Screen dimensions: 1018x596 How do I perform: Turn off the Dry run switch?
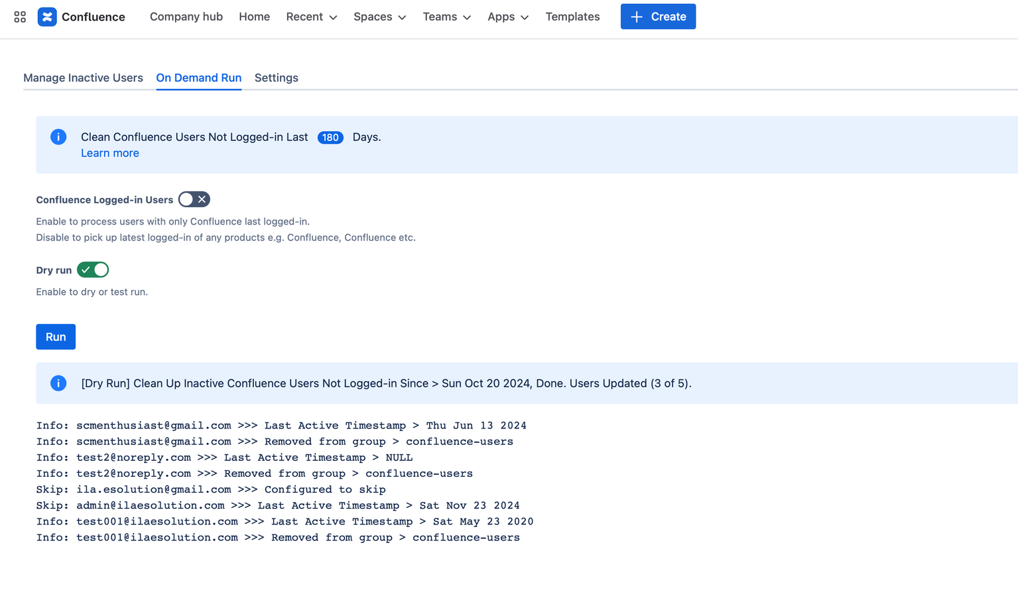(x=93, y=270)
